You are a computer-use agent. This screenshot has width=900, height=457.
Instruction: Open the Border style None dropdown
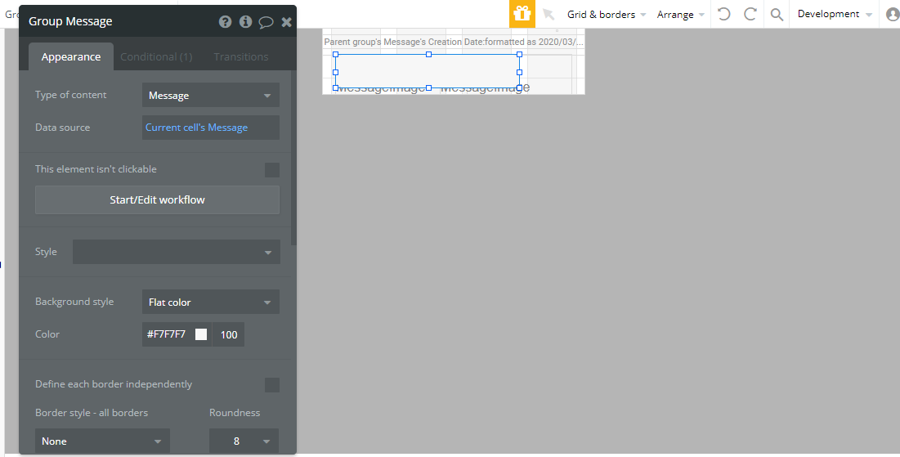(x=102, y=441)
